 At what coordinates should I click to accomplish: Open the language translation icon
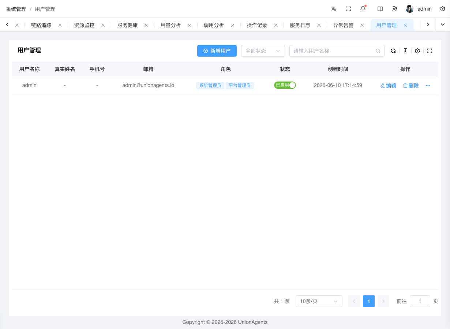click(334, 9)
